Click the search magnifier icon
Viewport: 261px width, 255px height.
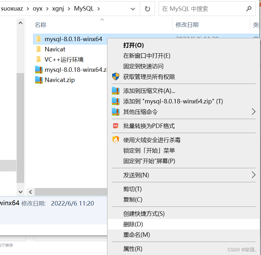coord(249,9)
